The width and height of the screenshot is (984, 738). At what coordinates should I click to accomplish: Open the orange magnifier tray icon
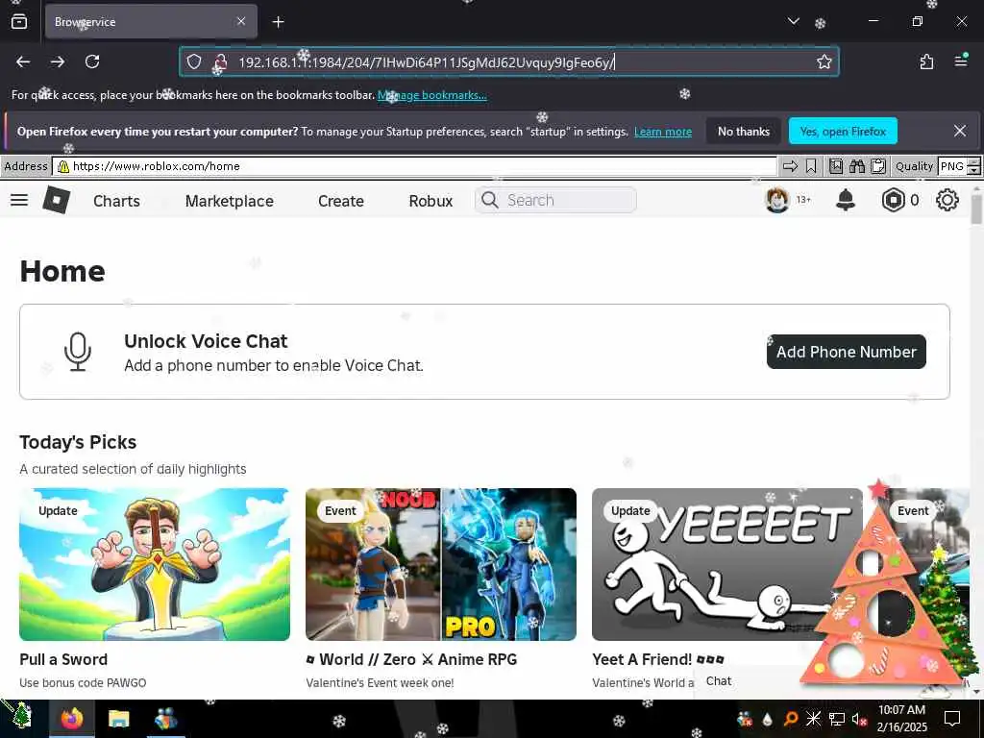(790, 719)
